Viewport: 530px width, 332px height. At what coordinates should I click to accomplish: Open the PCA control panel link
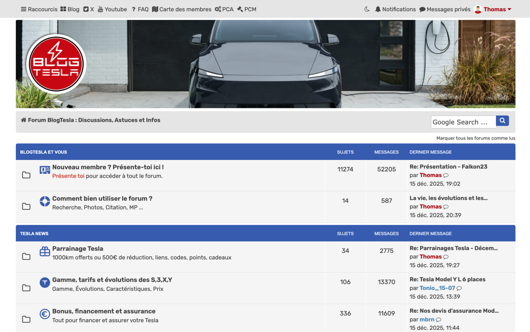point(224,9)
